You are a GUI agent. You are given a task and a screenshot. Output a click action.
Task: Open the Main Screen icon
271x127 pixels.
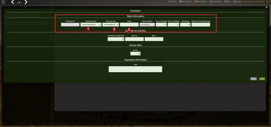181,2
